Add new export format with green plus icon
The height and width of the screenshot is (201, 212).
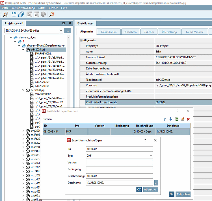coord(177,119)
